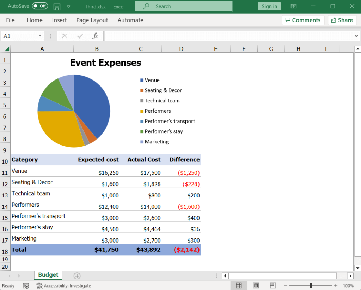The width and height of the screenshot is (361, 290).
Task: Select the Budget sheet tab
Action: (48, 276)
